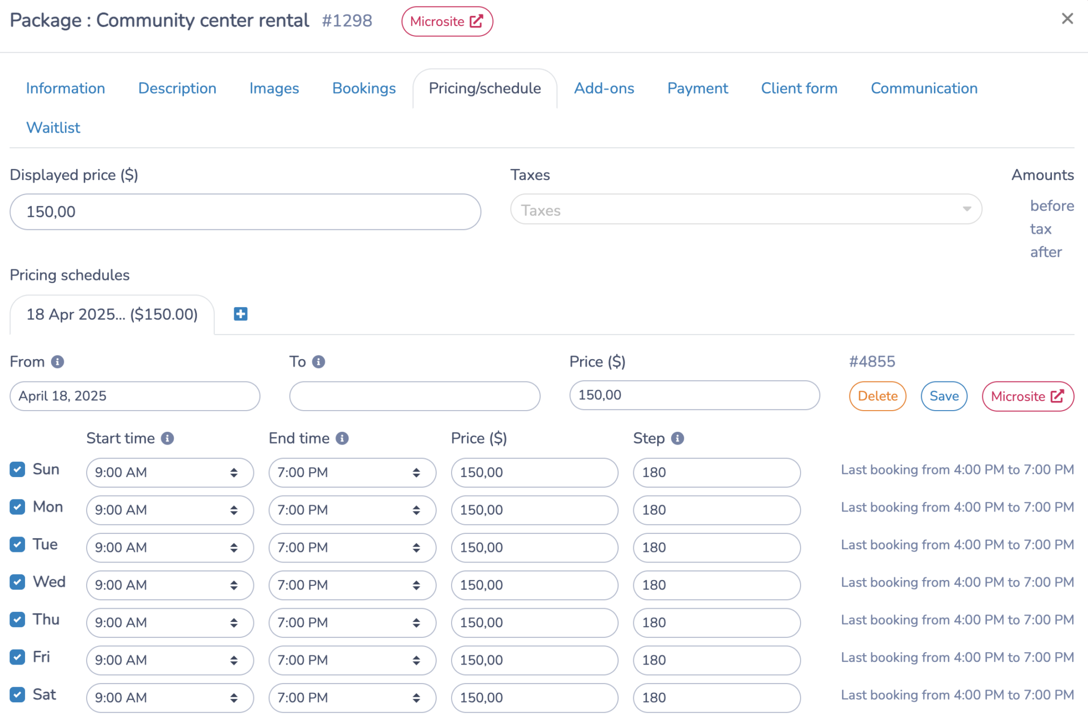Switch to the Bookings tab
The width and height of the screenshot is (1088, 724).
[364, 88]
